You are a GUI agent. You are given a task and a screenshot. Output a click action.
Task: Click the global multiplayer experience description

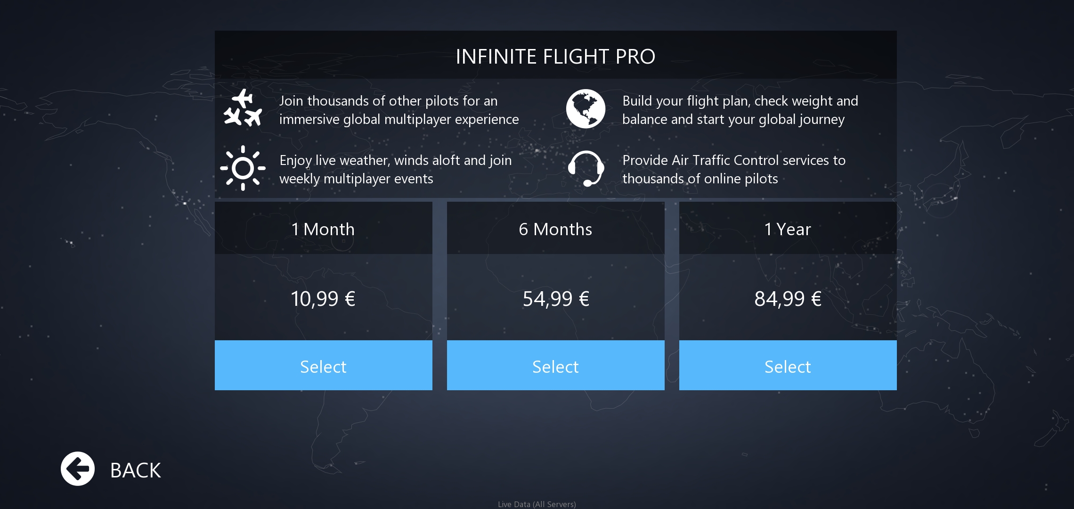click(x=399, y=110)
